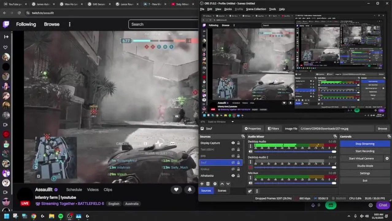
Task: Show the Souf source
Action: pyautogui.click(x=233, y=163)
